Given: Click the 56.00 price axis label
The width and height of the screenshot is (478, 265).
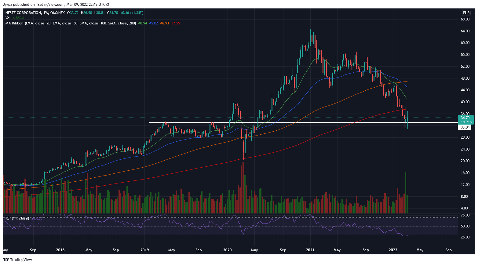Looking at the screenshot, I should click(x=465, y=55).
